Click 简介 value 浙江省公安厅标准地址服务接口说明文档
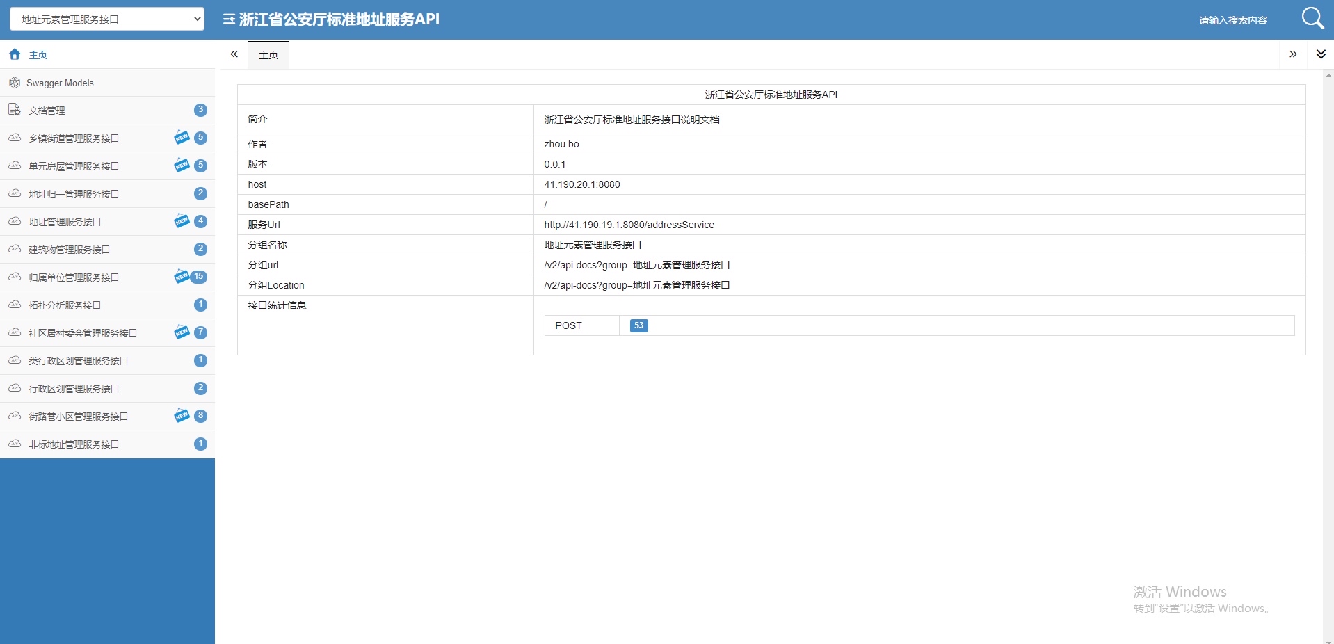1334x644 pixels. (x=632, y=120)
